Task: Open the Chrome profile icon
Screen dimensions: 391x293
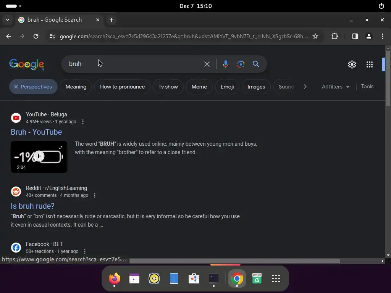Action: (369, 36)
